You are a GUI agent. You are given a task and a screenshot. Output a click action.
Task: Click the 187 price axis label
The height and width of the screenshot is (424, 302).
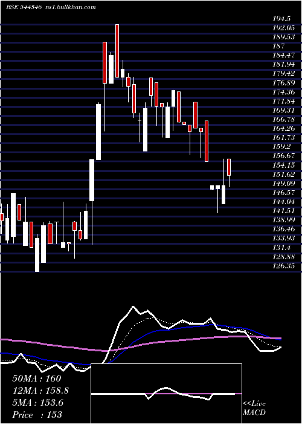coord(278,46)
